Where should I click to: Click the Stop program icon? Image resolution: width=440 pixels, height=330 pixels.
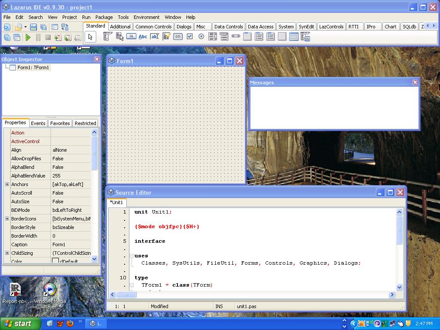click(48, 37)
